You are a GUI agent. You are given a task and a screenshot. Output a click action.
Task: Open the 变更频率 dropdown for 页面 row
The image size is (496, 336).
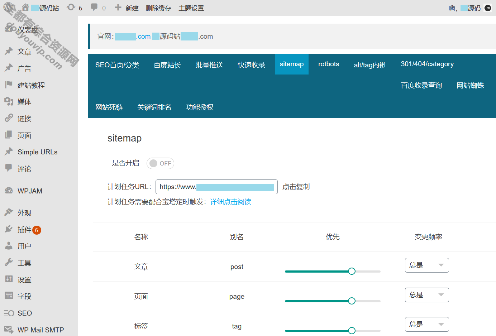pos(427,295)
